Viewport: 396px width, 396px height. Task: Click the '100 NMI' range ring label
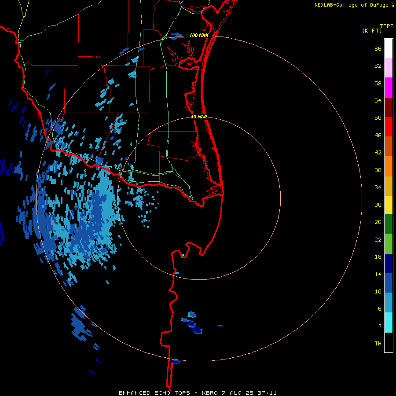click(199, 35)
